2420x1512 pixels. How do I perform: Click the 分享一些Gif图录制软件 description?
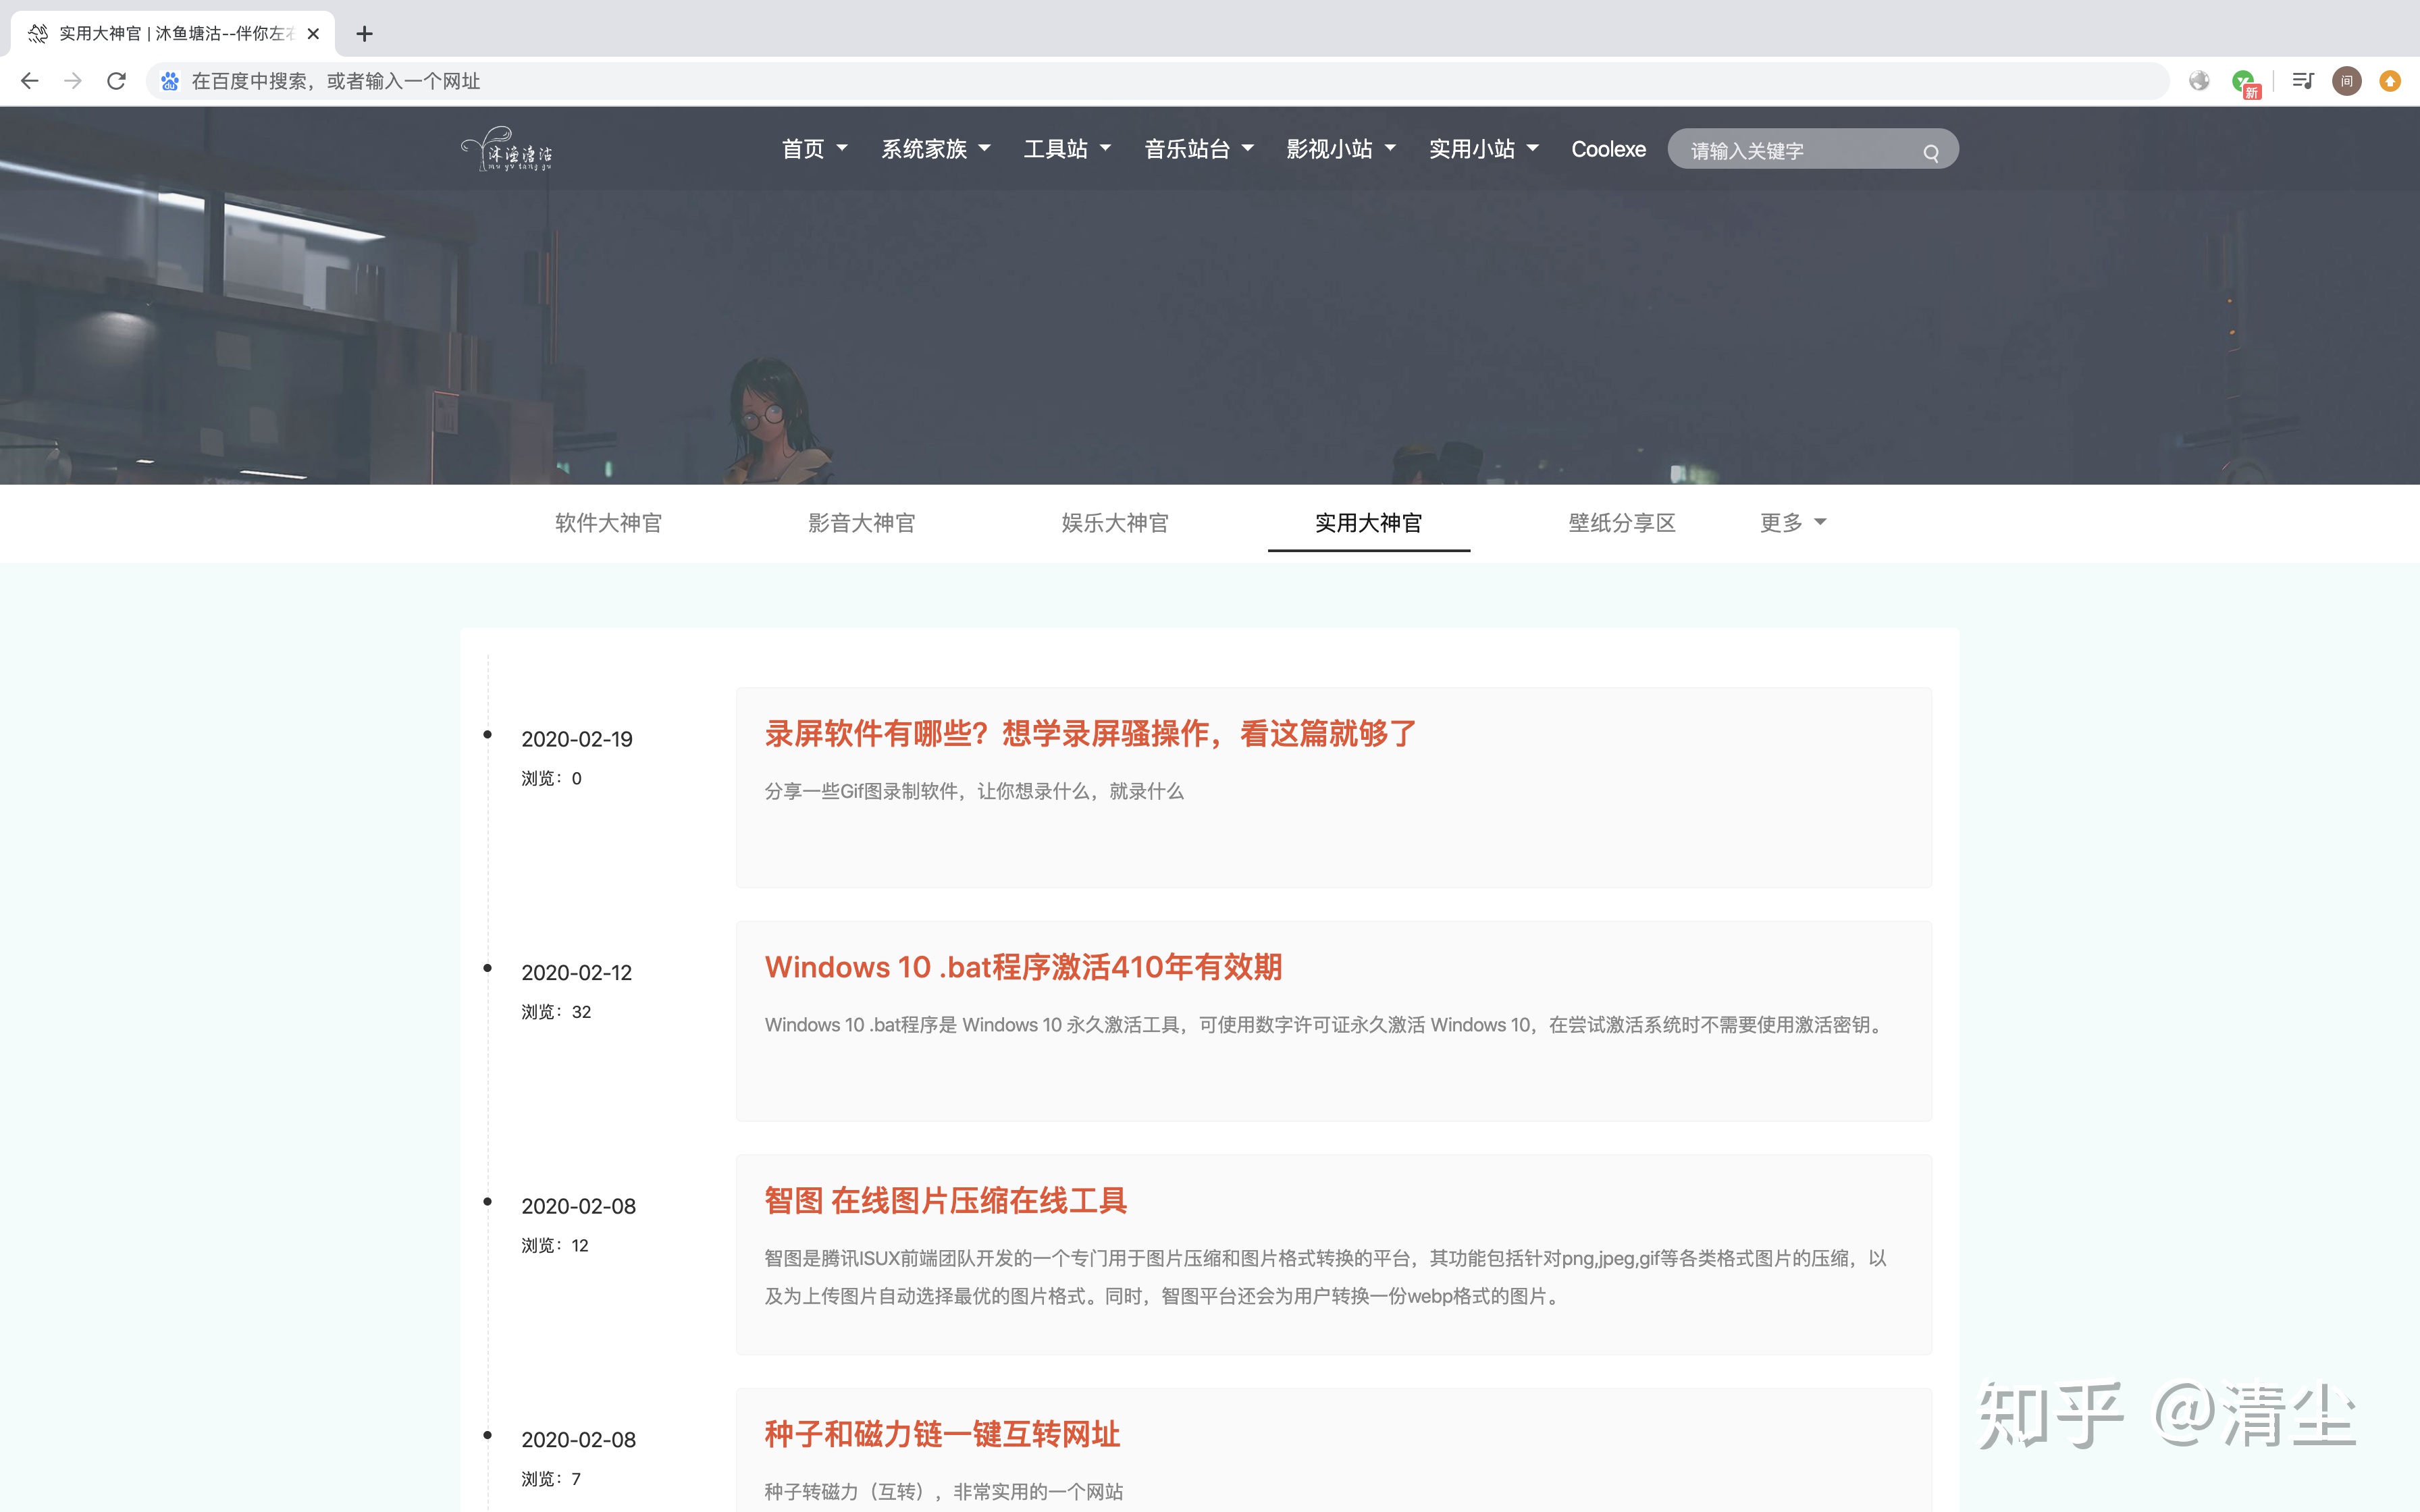pos(974,791)
